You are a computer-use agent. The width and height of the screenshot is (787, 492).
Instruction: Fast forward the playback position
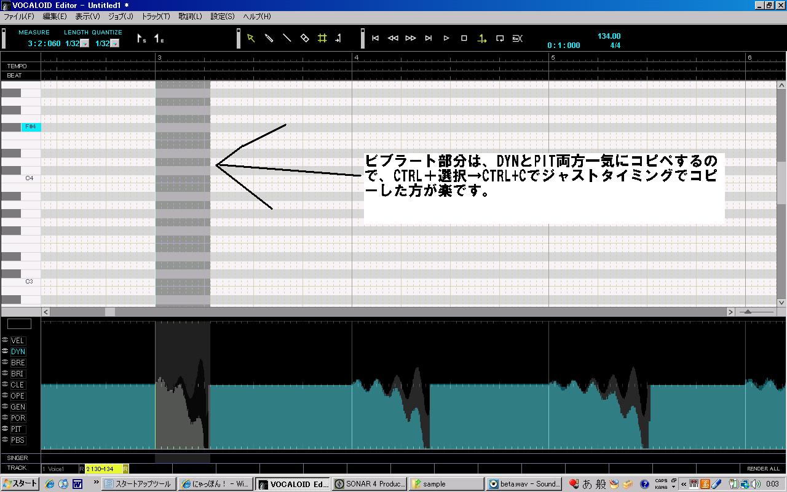(x=411, y=38)
